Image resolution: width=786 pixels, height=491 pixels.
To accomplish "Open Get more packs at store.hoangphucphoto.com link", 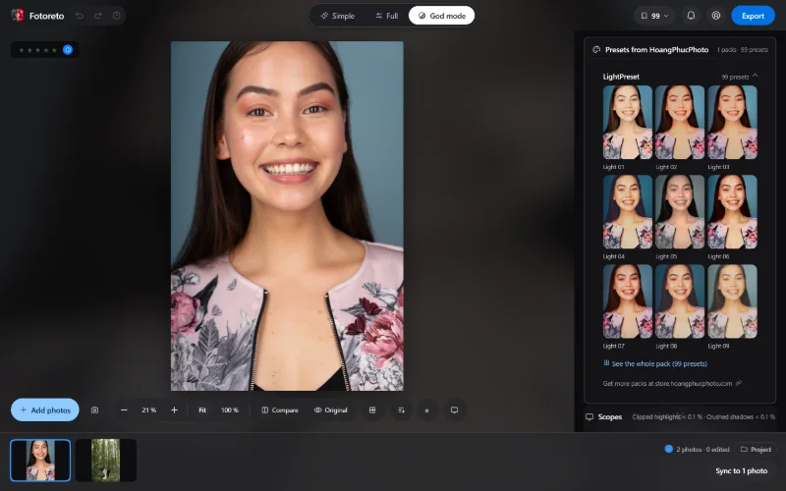I will click(672, 383).
